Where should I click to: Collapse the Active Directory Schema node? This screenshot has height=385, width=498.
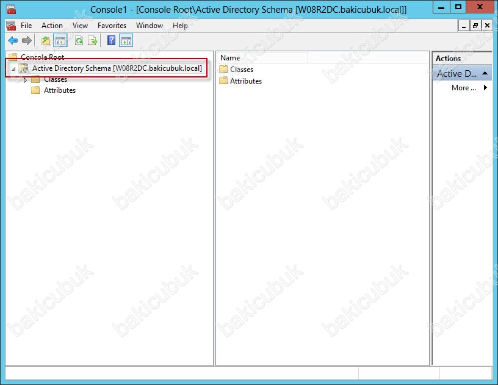13,69
